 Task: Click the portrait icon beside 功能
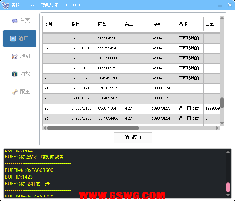tap(15, 74)
